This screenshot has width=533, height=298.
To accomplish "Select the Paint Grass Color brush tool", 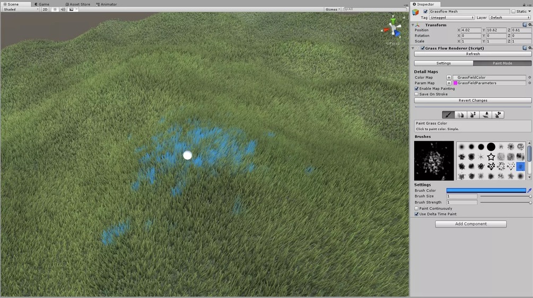I will coord(448,115).
